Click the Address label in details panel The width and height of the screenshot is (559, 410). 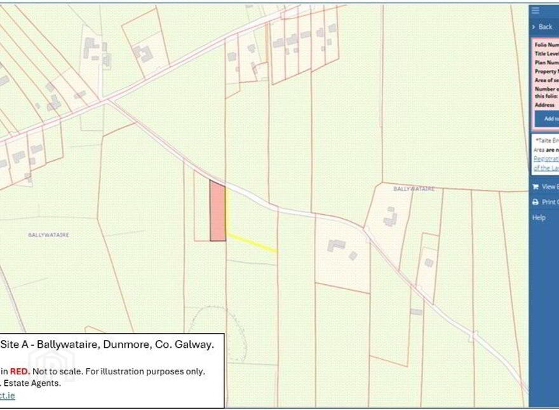[x=544, y=105]
